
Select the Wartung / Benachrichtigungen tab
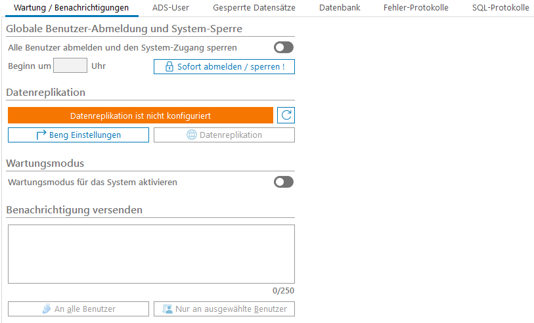[72, 8]
